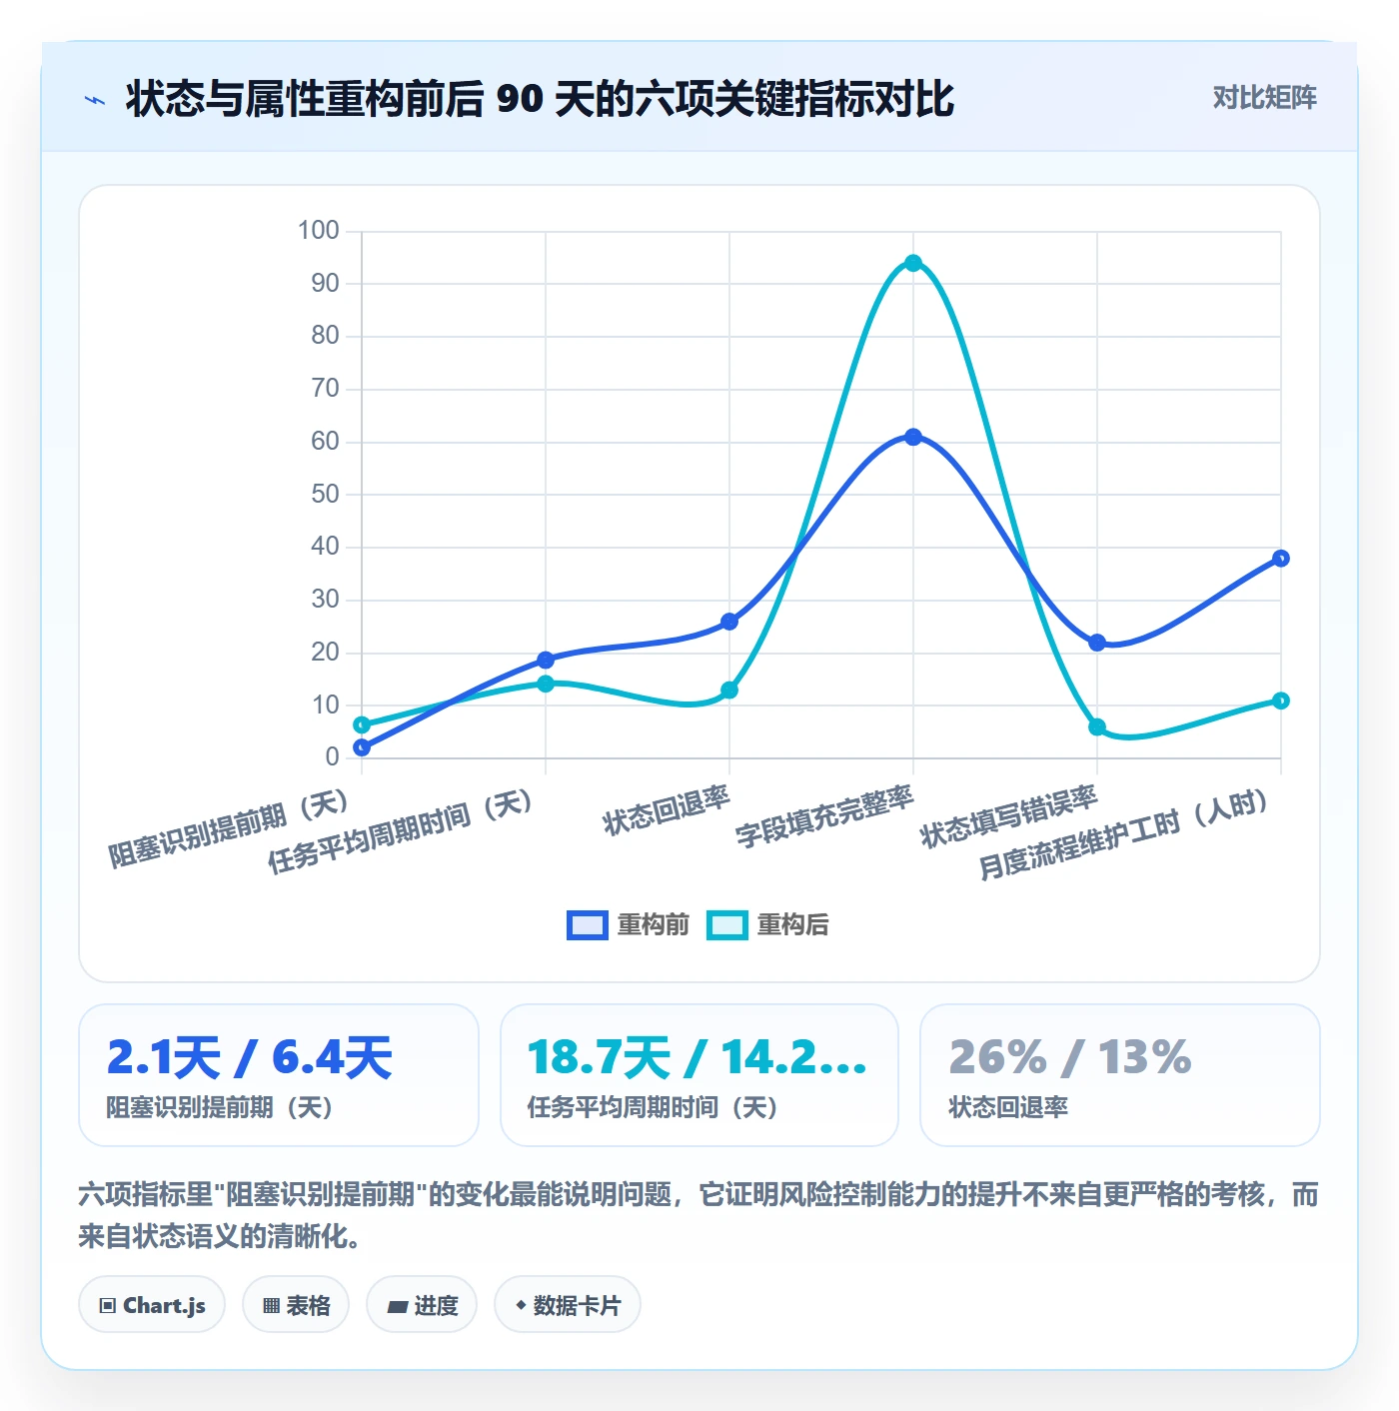This screenshot has height=1411, width=1399.
Task: Toggle the 重构前 legend series
Action: click(628, 924)
